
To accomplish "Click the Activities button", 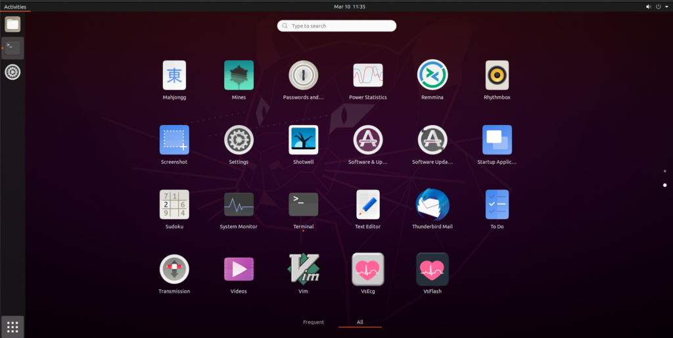I will pyautogui.click(x=15, y=7).
